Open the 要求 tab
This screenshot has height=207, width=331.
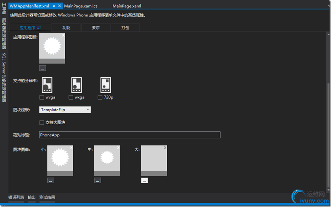click(x=96, y=28)
